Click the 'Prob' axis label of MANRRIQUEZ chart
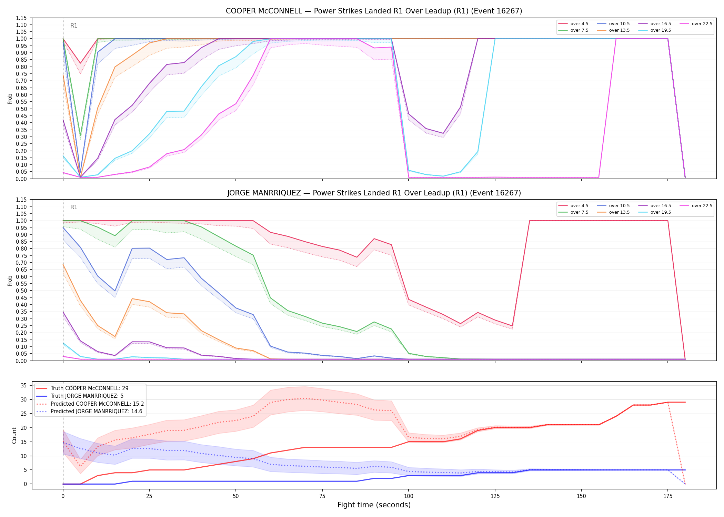 click(10, 281)
